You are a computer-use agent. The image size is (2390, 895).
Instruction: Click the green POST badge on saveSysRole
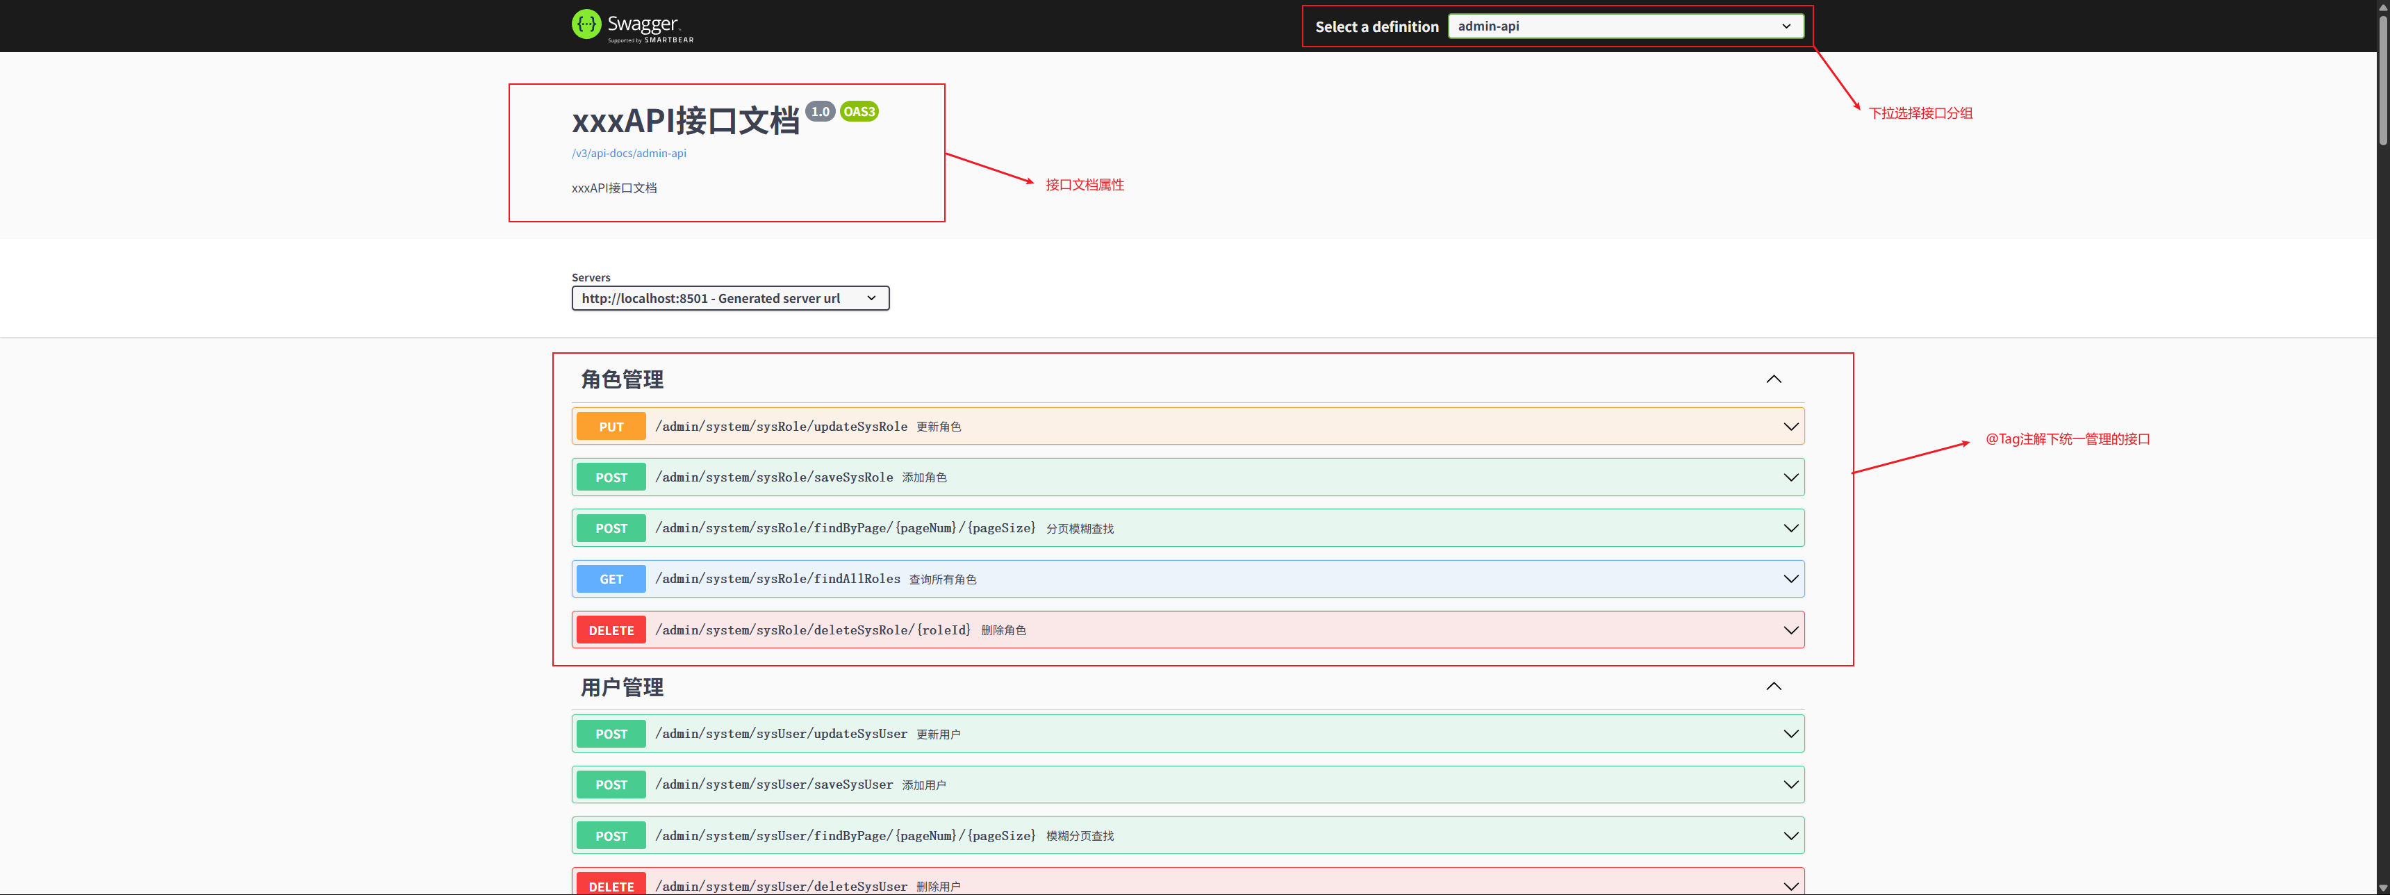pyautogui.click(x=611, y=477)
